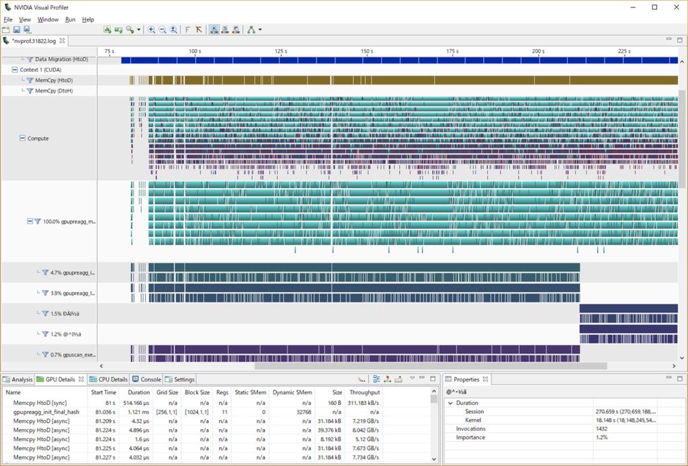Click the export details icon in GPU Details
The width and height of the screenshot is (688, 466).
click(398, 379)
